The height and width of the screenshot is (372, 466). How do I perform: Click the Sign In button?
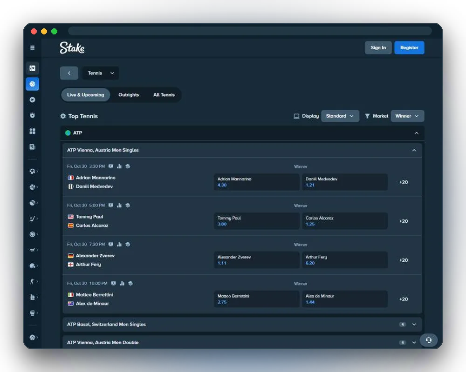click(x=378, y=48)
